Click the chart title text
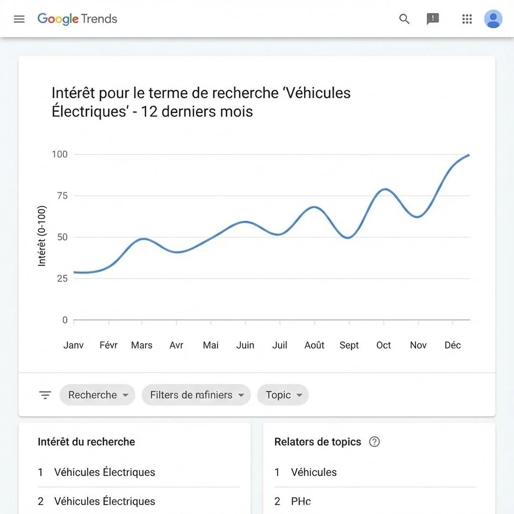Screen dimensions: 514x514 click(x=200, y=102)
